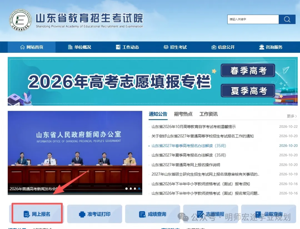The image size is (300, 229).
Task: Click the 夏季高考 banner button
Action: coord(248,91)
